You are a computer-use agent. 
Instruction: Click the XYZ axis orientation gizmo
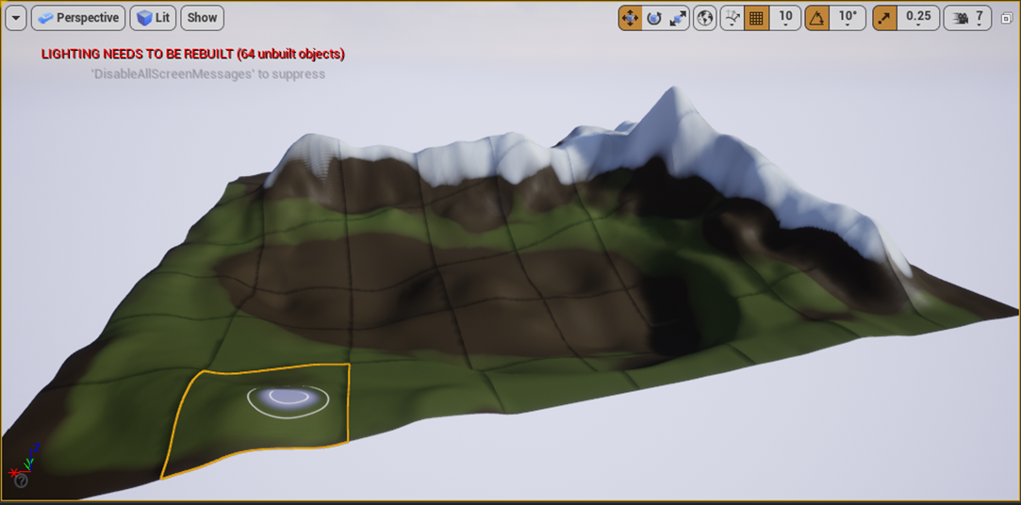pyautogui.click(x=25, y=459)
